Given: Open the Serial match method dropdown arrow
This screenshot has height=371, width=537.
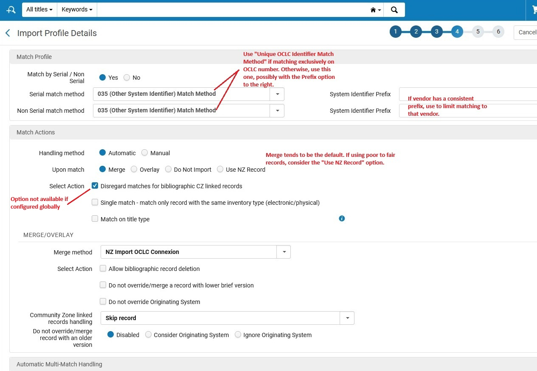Looking at the screenshot, I should tap(277, 94).
